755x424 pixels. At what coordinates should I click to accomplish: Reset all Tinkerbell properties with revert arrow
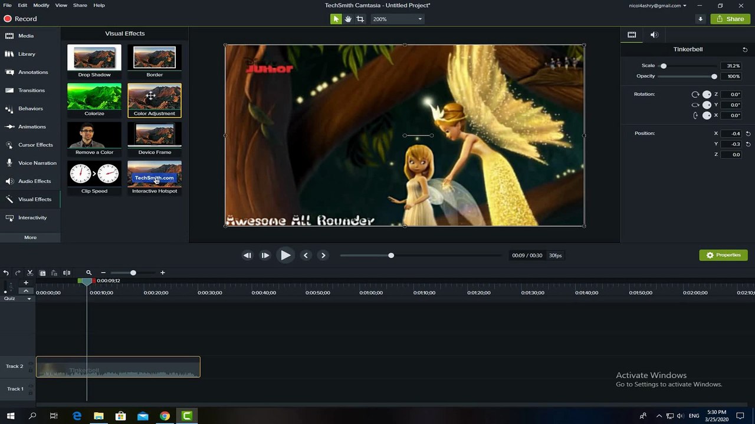click(745, 49)
